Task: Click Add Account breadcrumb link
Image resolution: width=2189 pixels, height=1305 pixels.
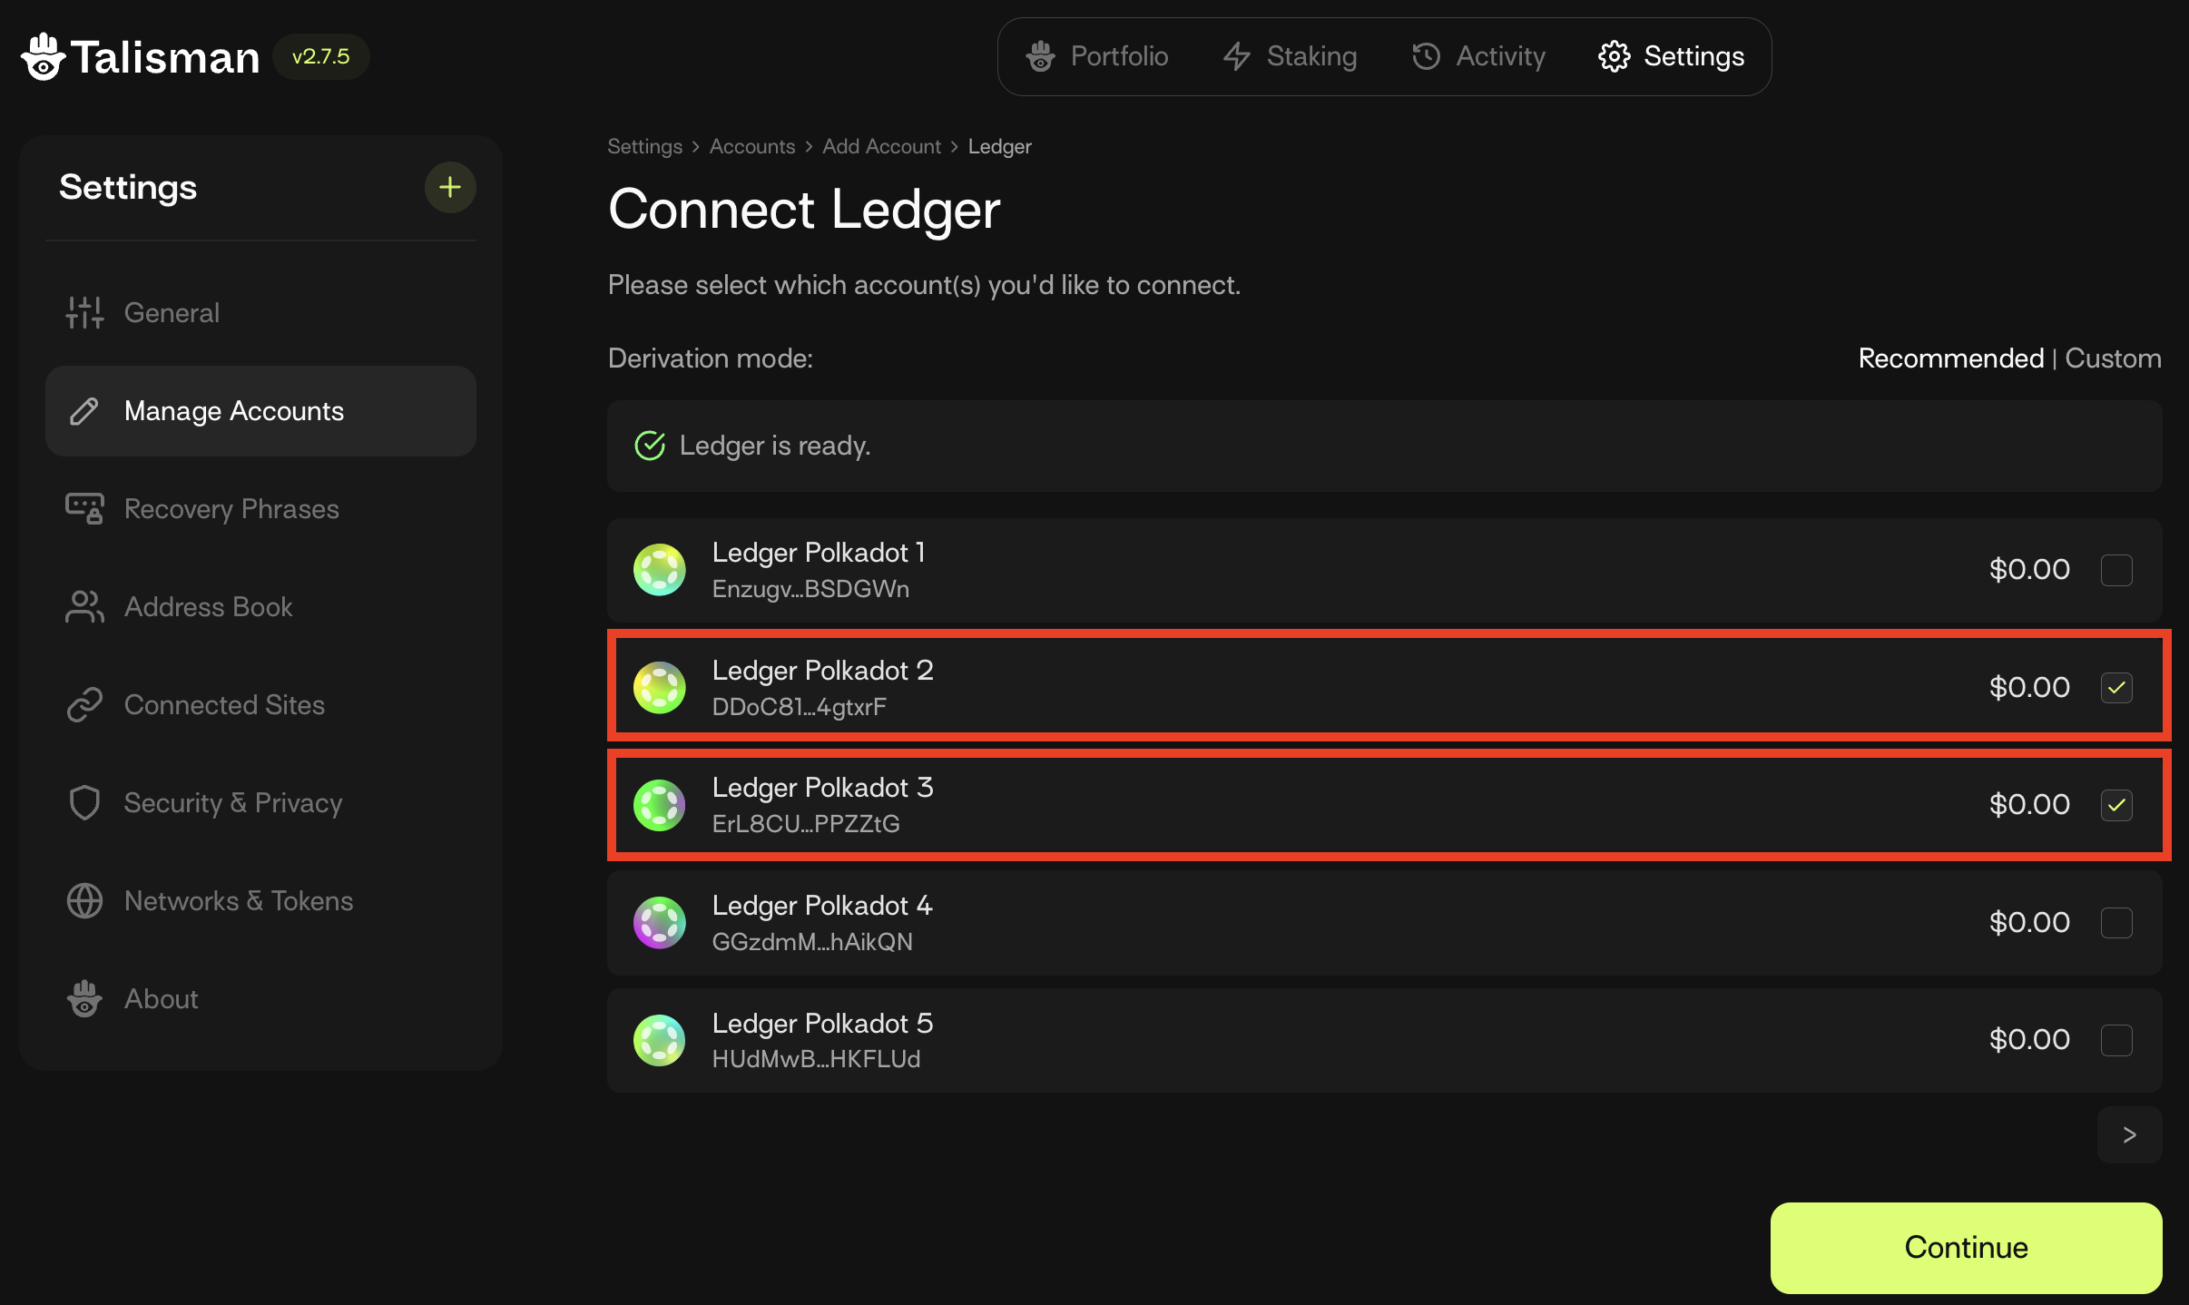Action: pyautogui.click(x=881, y=147)
